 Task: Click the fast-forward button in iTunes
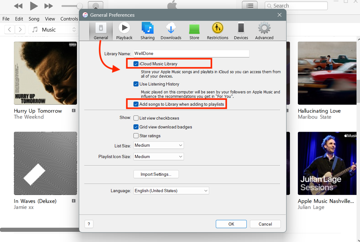pos(49,6)
